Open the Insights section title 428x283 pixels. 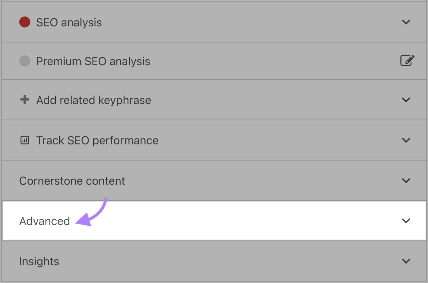(39, 261)
